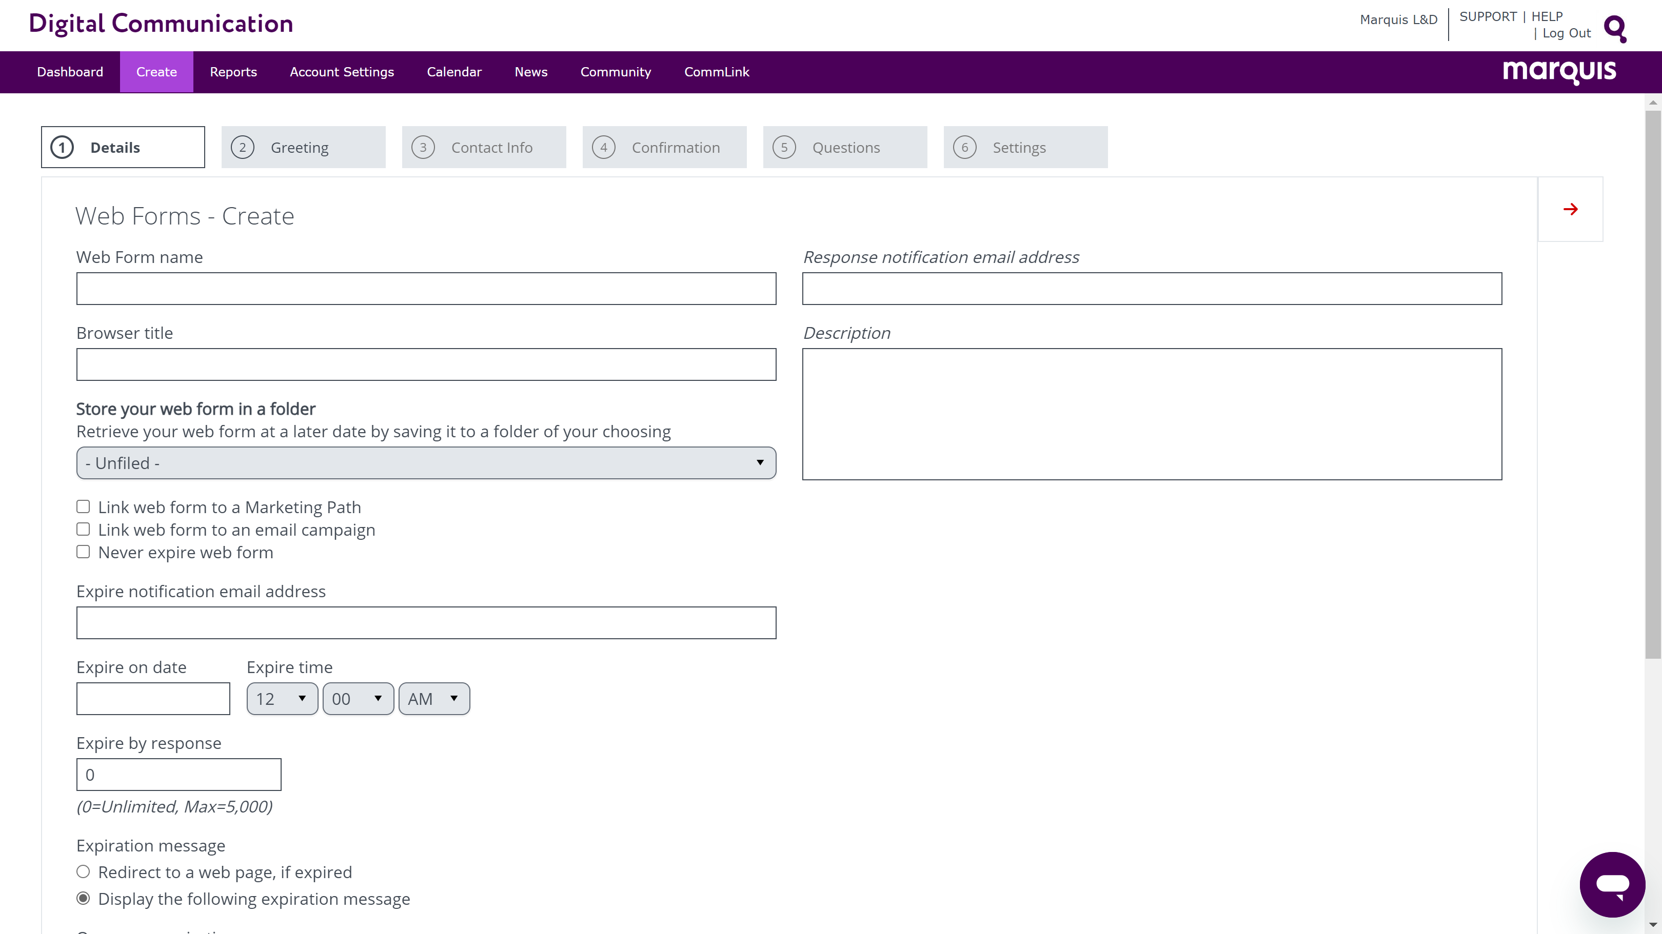Click the HELP link
1662x934 pixels.
pyautogui.click(x=1547, y=16)
